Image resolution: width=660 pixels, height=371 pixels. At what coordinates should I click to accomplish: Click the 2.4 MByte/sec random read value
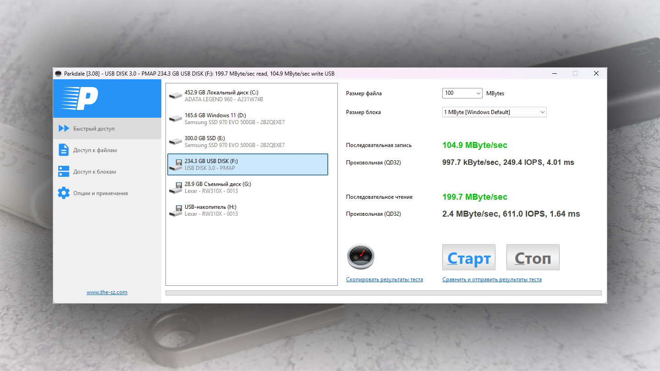(511, 214)
